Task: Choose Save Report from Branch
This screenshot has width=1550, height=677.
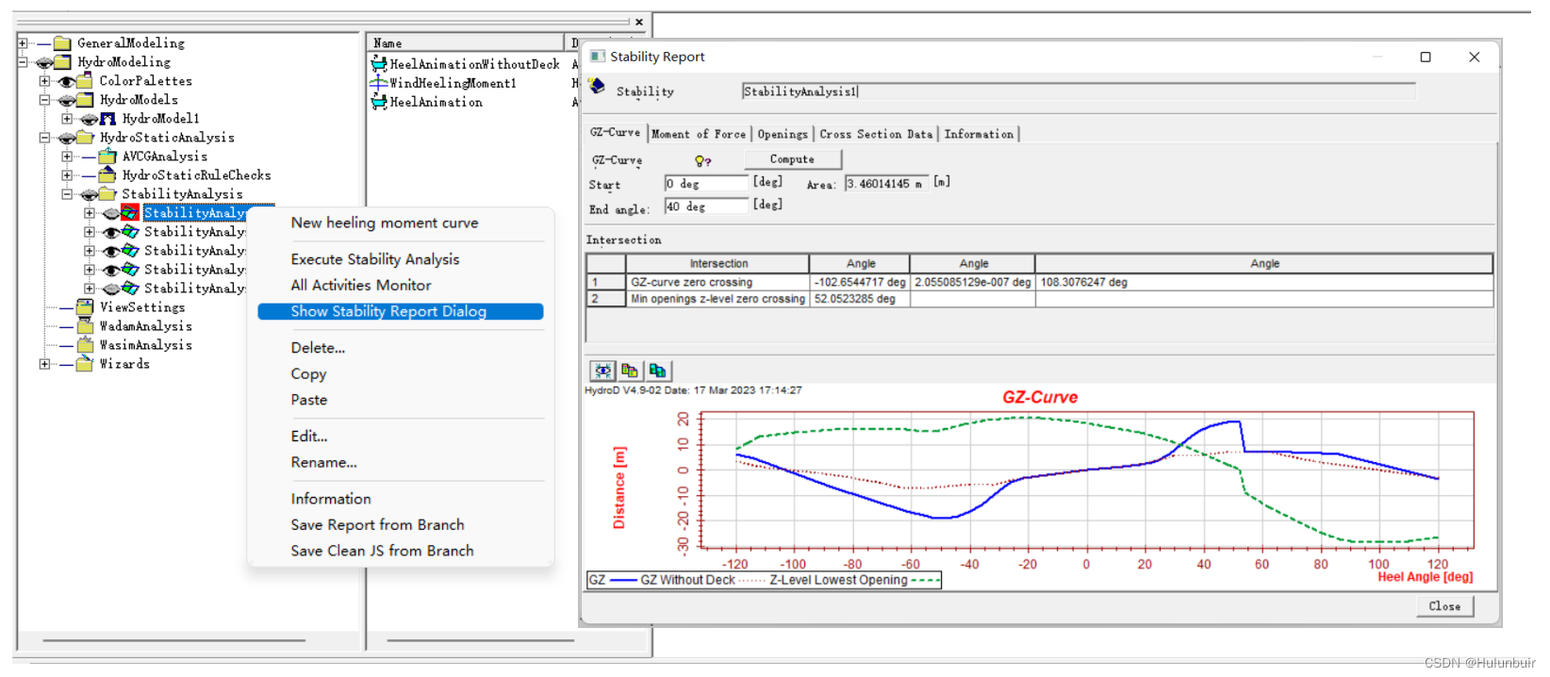Action: [x=377, y=525]
